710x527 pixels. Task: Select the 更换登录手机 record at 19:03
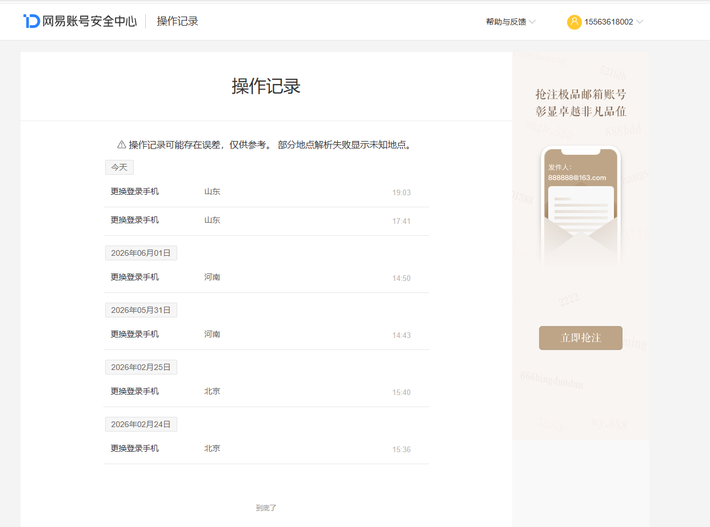coord(266,192)
